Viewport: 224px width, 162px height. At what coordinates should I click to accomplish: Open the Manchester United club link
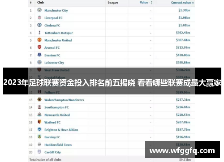click(58, 40)
